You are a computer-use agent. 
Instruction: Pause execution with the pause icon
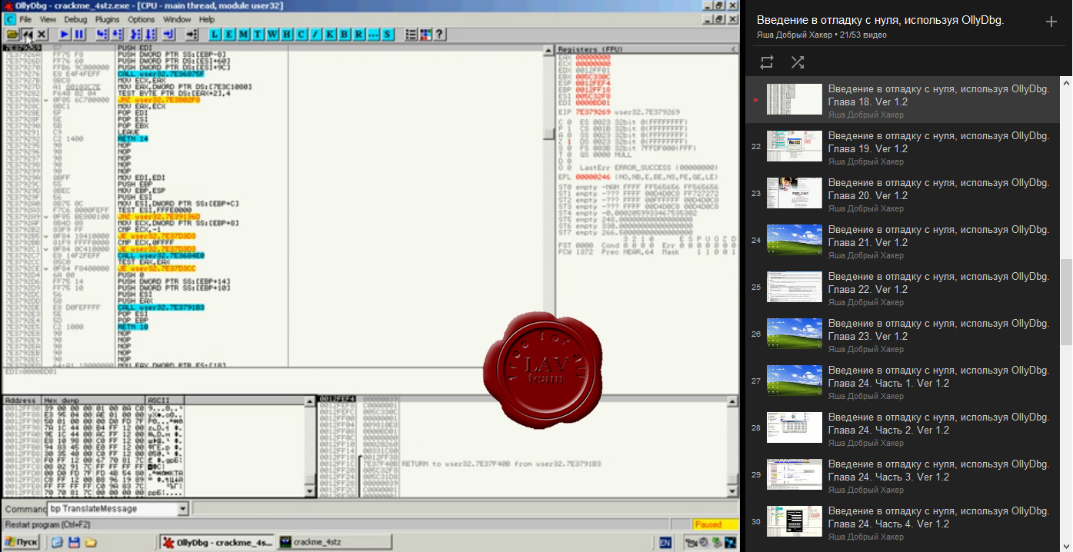pos(78,34)
